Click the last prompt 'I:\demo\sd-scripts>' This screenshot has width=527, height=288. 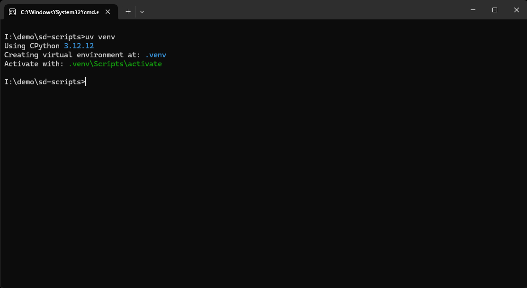point(45,82)
